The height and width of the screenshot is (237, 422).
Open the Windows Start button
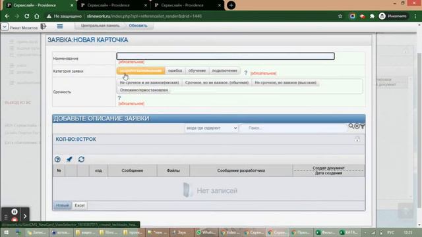[6, 232]
